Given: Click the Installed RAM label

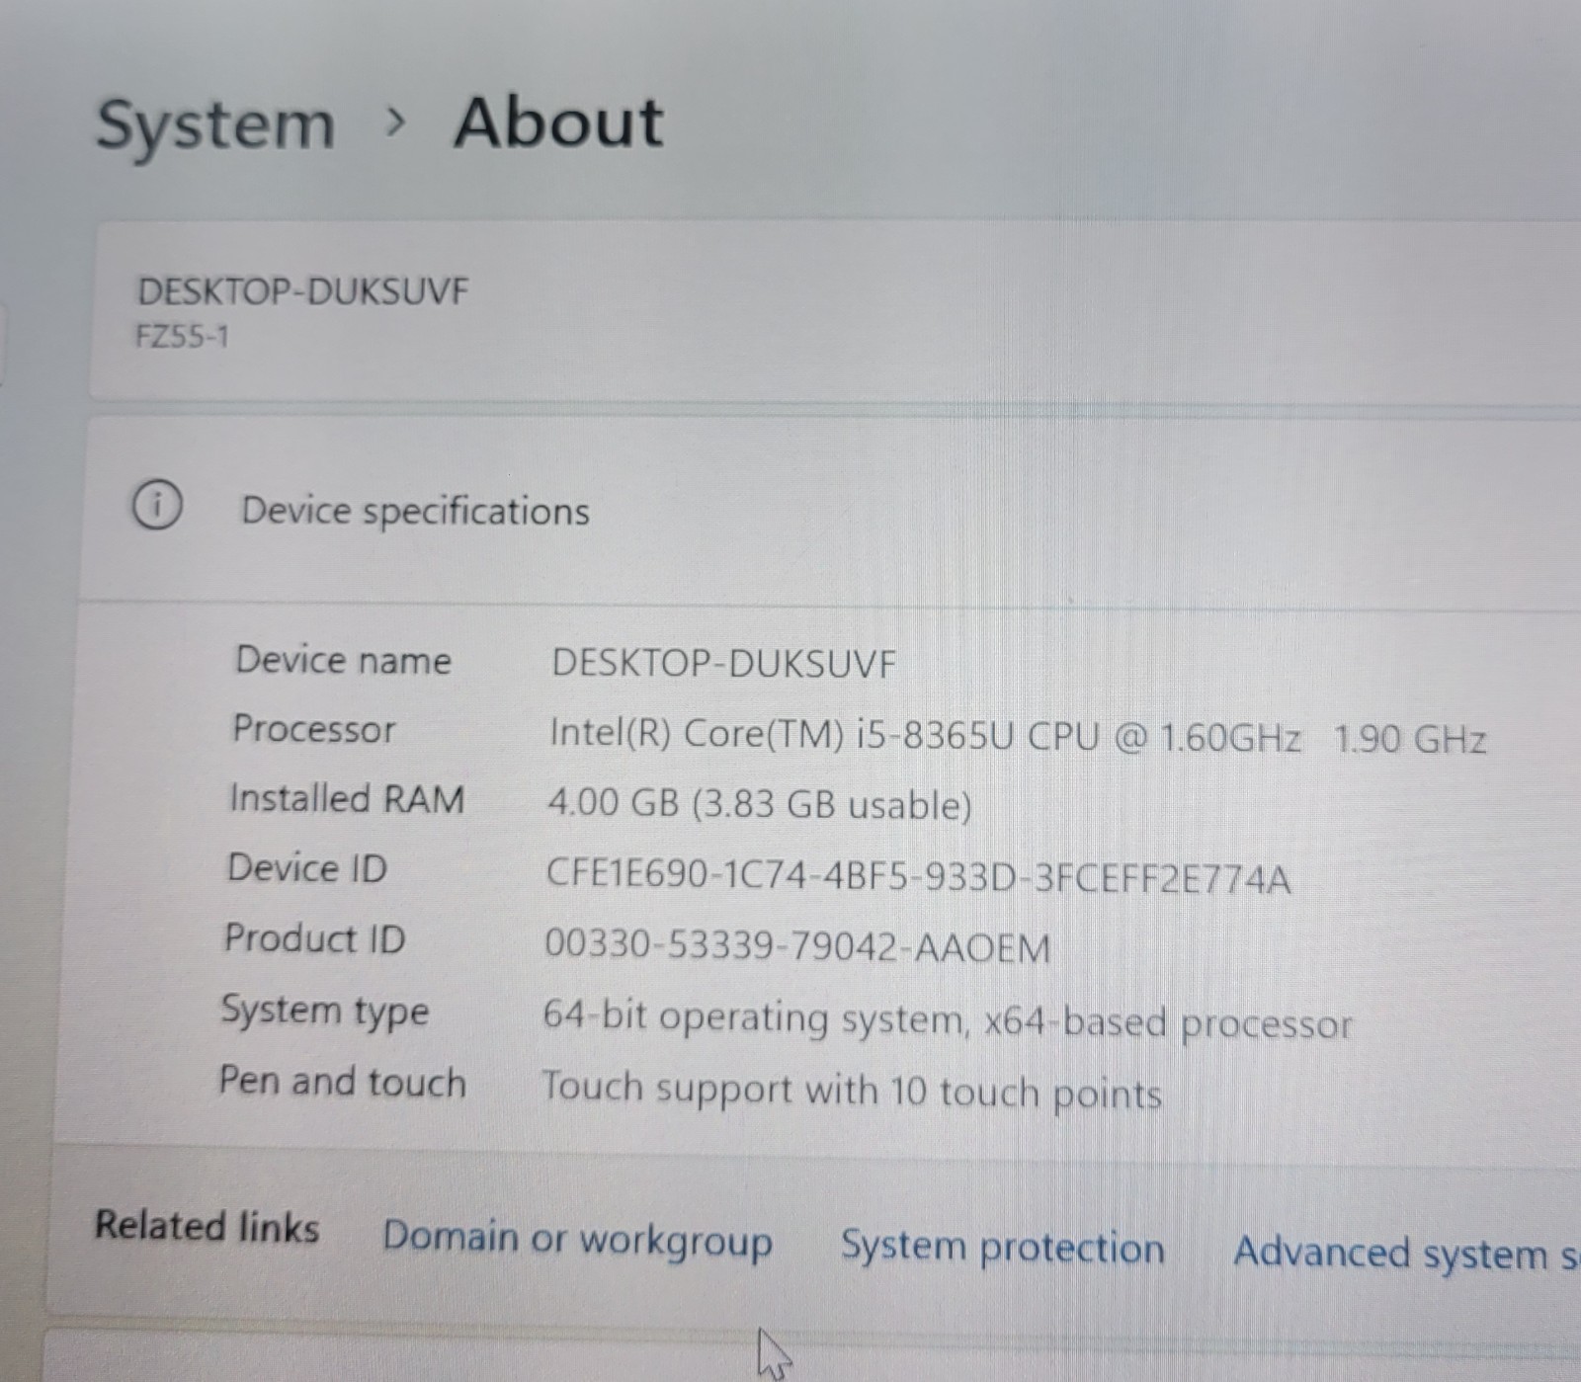Looking at the screenshot, I should tap(346, 798).
